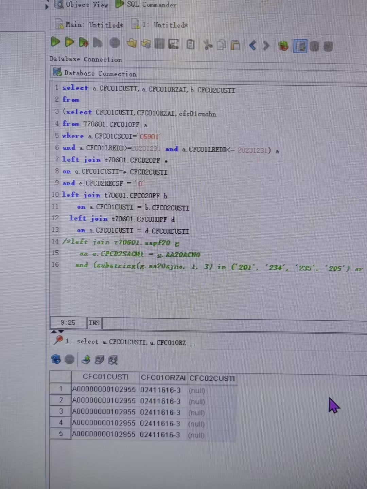Click the CFC02CUSTI column header

click(x=212, y=378)
